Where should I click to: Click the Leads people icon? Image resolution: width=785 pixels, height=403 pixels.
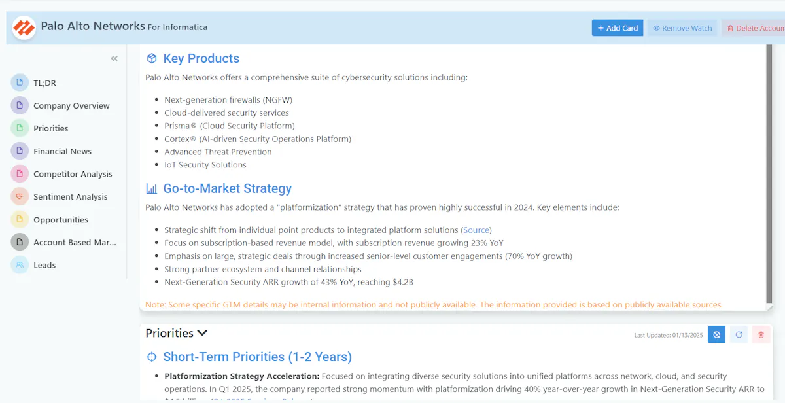20,265
